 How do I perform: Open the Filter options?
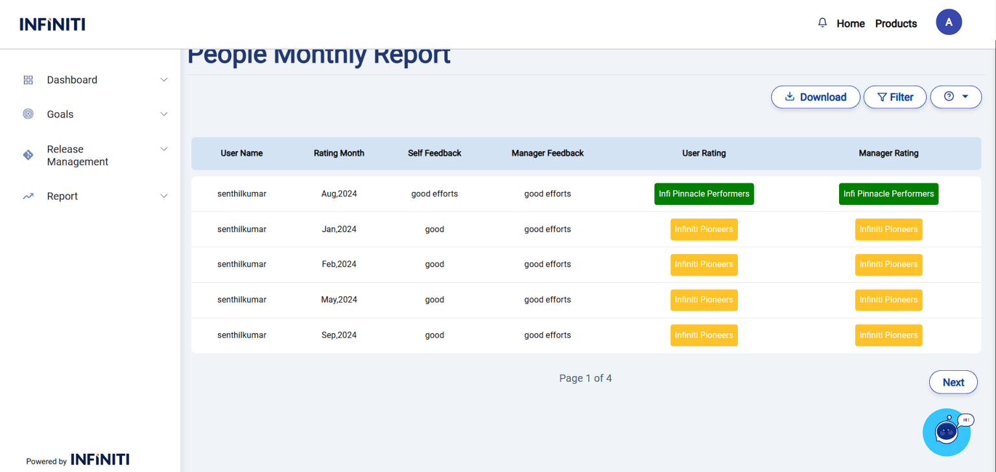(895, 97)
